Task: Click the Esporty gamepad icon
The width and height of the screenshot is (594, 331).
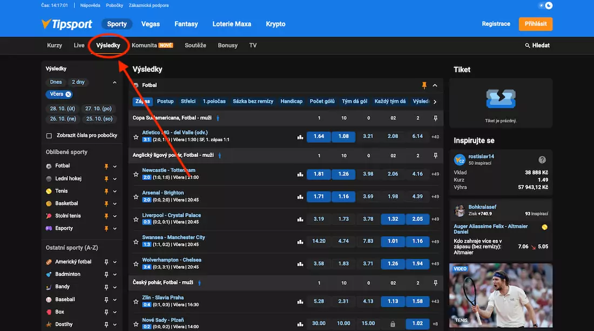Action: click(x=49, y=228)
